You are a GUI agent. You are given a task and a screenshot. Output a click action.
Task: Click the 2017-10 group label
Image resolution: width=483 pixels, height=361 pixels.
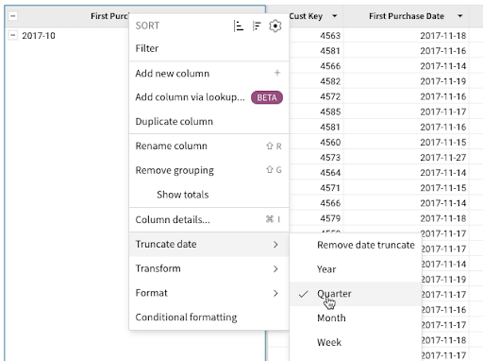(x=39, y=36)
